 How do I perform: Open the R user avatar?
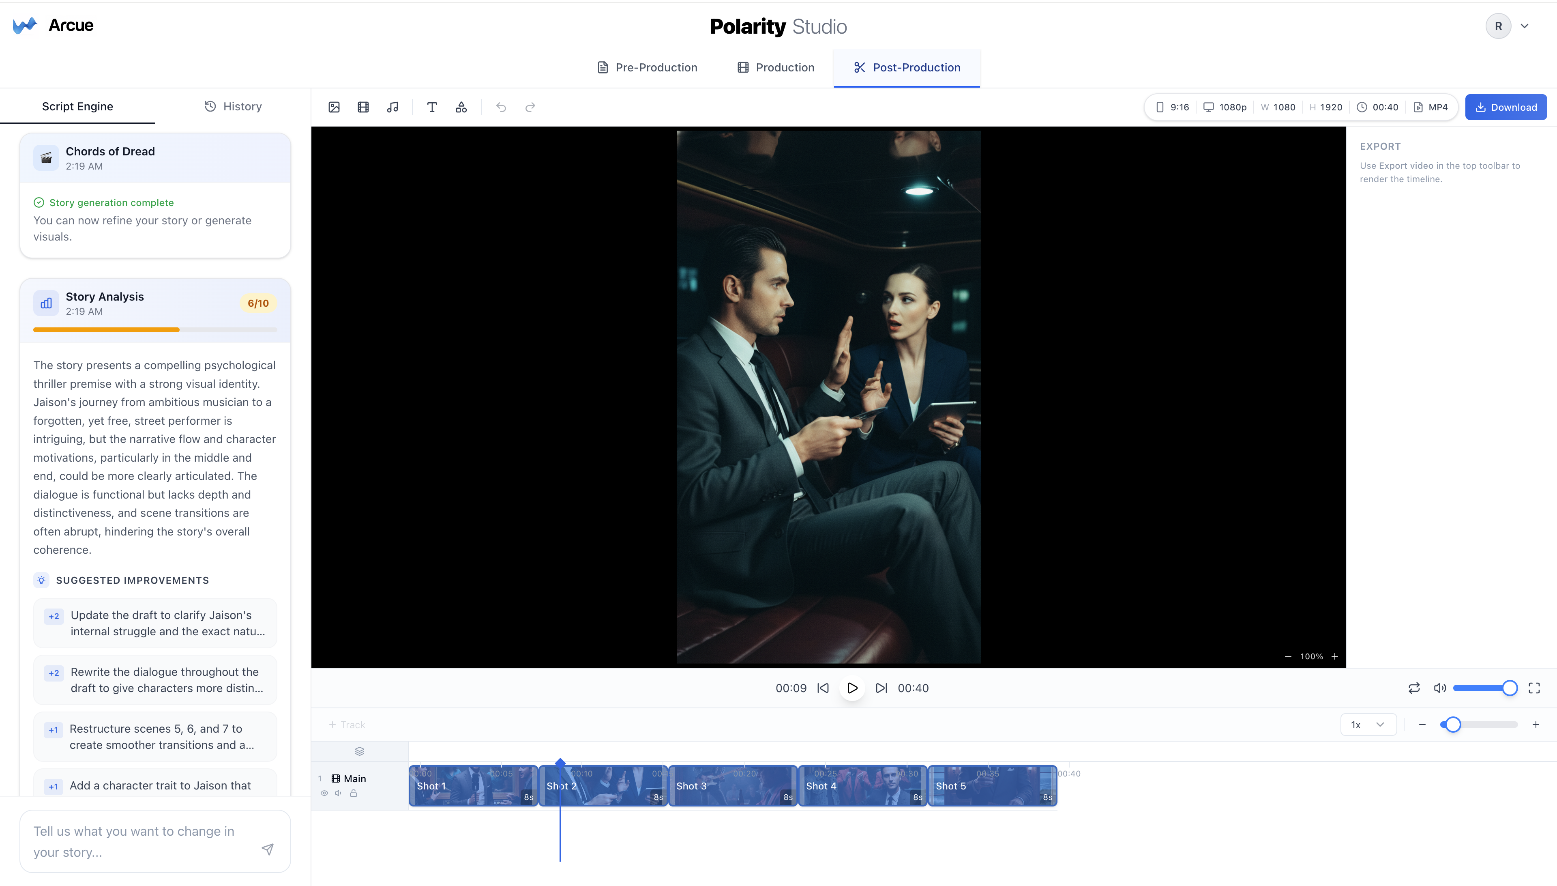[x=1499, y=26]
